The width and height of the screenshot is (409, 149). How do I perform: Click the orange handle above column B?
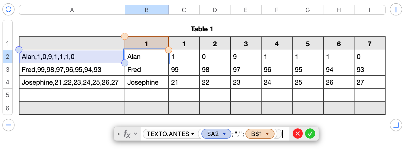[x=125, y=36]
